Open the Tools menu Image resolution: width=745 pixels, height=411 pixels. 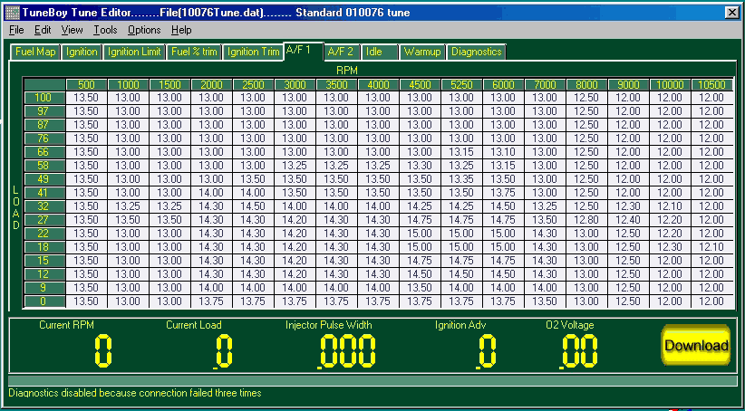click(105, 30)
